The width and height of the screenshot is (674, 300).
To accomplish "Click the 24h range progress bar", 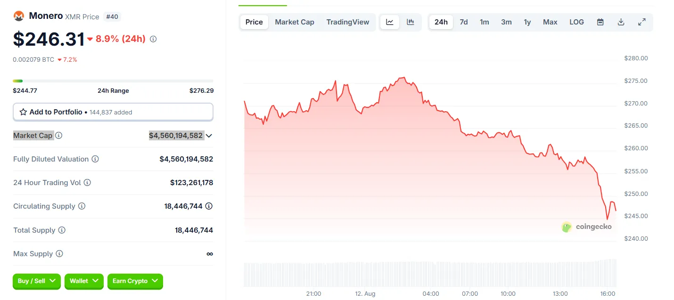I will 113,81.
